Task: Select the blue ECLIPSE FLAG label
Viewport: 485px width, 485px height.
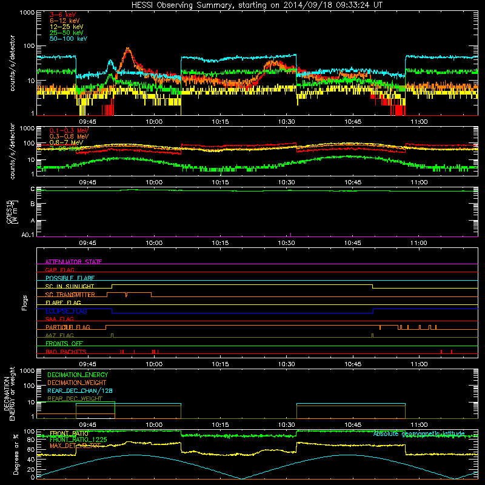Action: tap(66, 311)
